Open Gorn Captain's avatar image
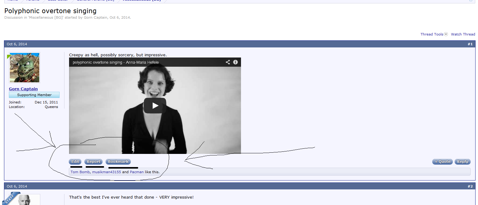The image size is (478, 205). coord(25,68)
